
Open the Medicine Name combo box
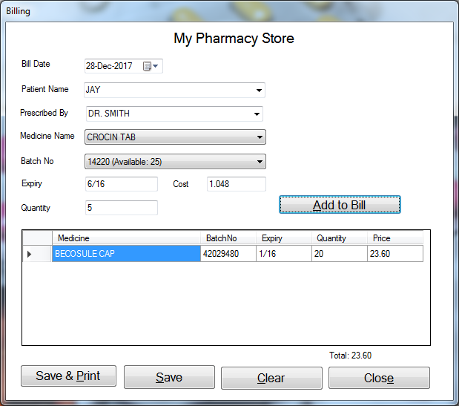click(259, 137)
